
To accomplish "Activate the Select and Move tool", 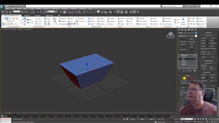I will [38, 12].
